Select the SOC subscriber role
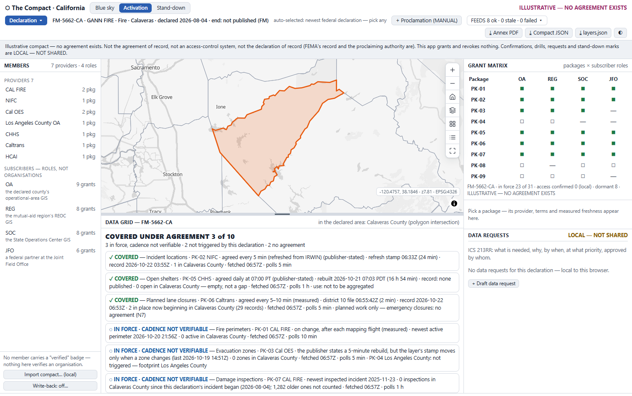The image size is (632, 396). click(51, 236)
